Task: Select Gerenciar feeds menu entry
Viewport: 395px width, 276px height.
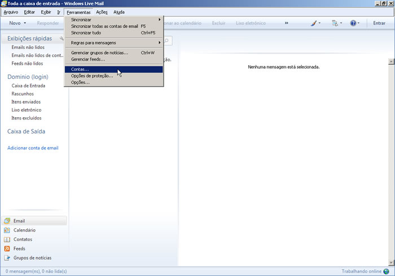Action: tap(113, 59)
